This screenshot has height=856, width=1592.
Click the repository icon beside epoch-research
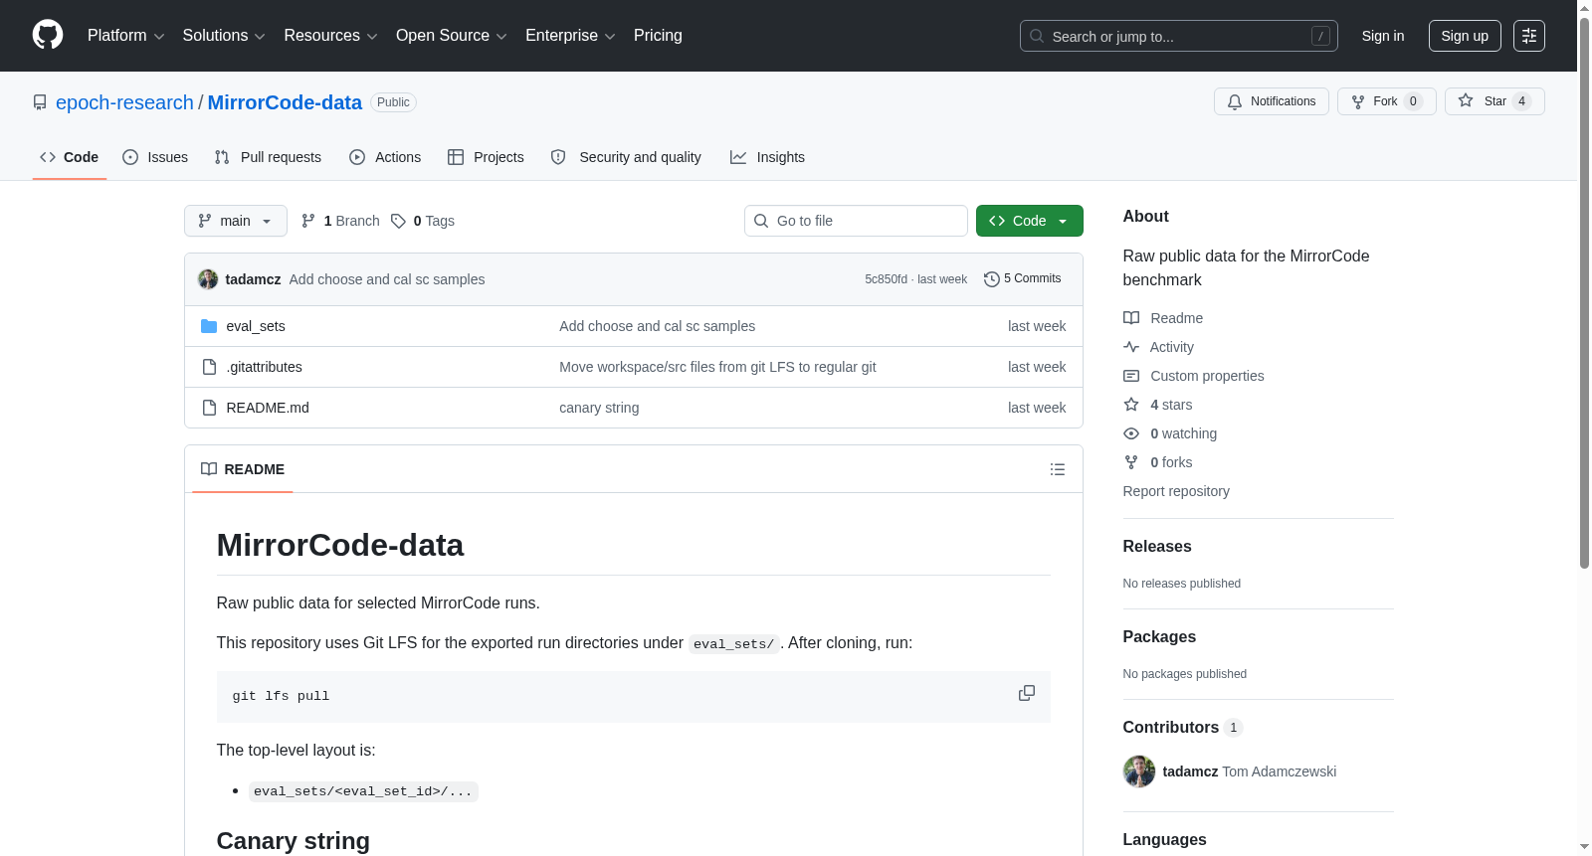pyautogui.click(x=40, y=102)
